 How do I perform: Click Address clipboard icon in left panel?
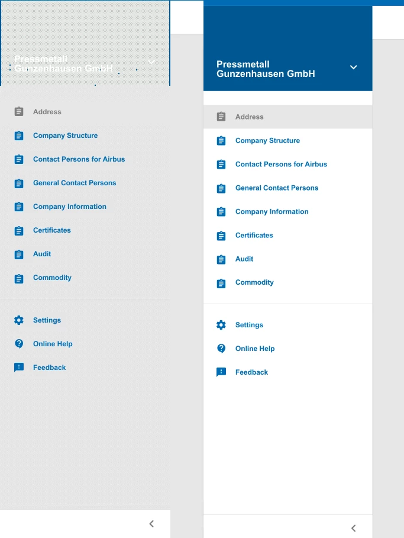(x=19, y=111)
